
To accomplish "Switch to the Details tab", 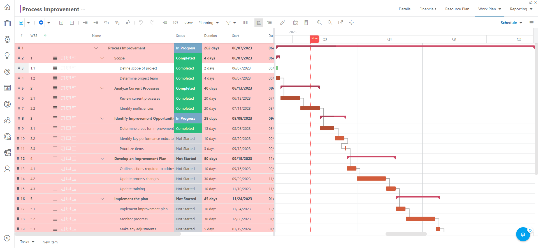I will coord(404,9).
